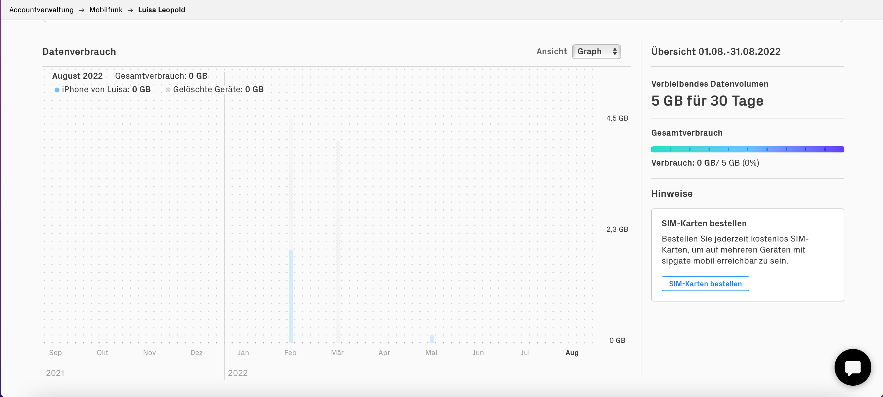Click the arrow between Accountverwaltung and Mobilfunk
This screenshot has width=883, height=397.
82,10
